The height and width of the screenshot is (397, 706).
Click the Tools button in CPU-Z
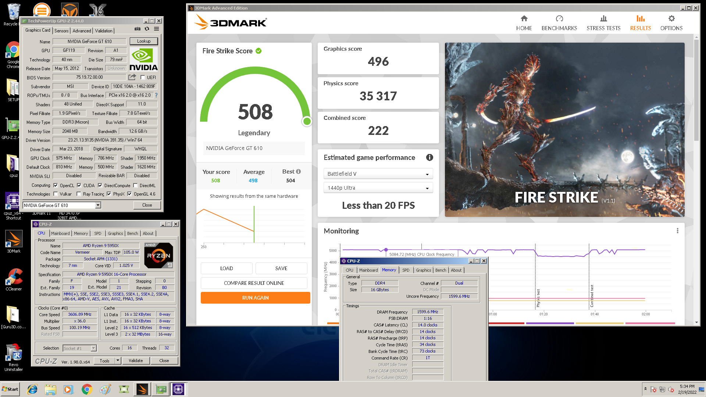(x=104, y=361)
